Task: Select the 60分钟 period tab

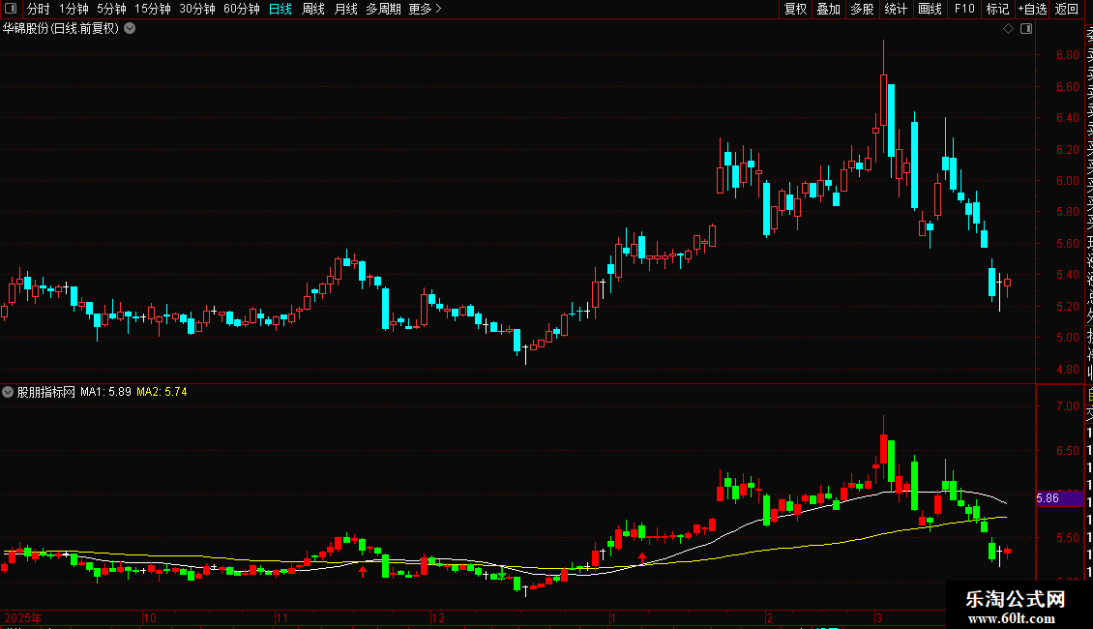Action: click(x=242, y=9)
